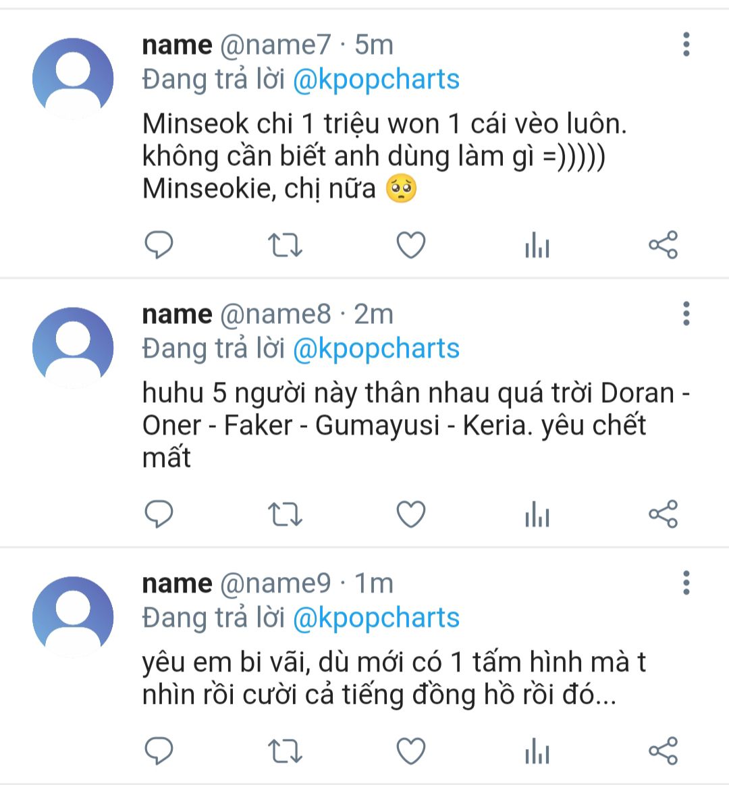This screenshot has width=729, height=785.
Task: Retweet the @name9 tweet
Action: click(x=285, y=751)
